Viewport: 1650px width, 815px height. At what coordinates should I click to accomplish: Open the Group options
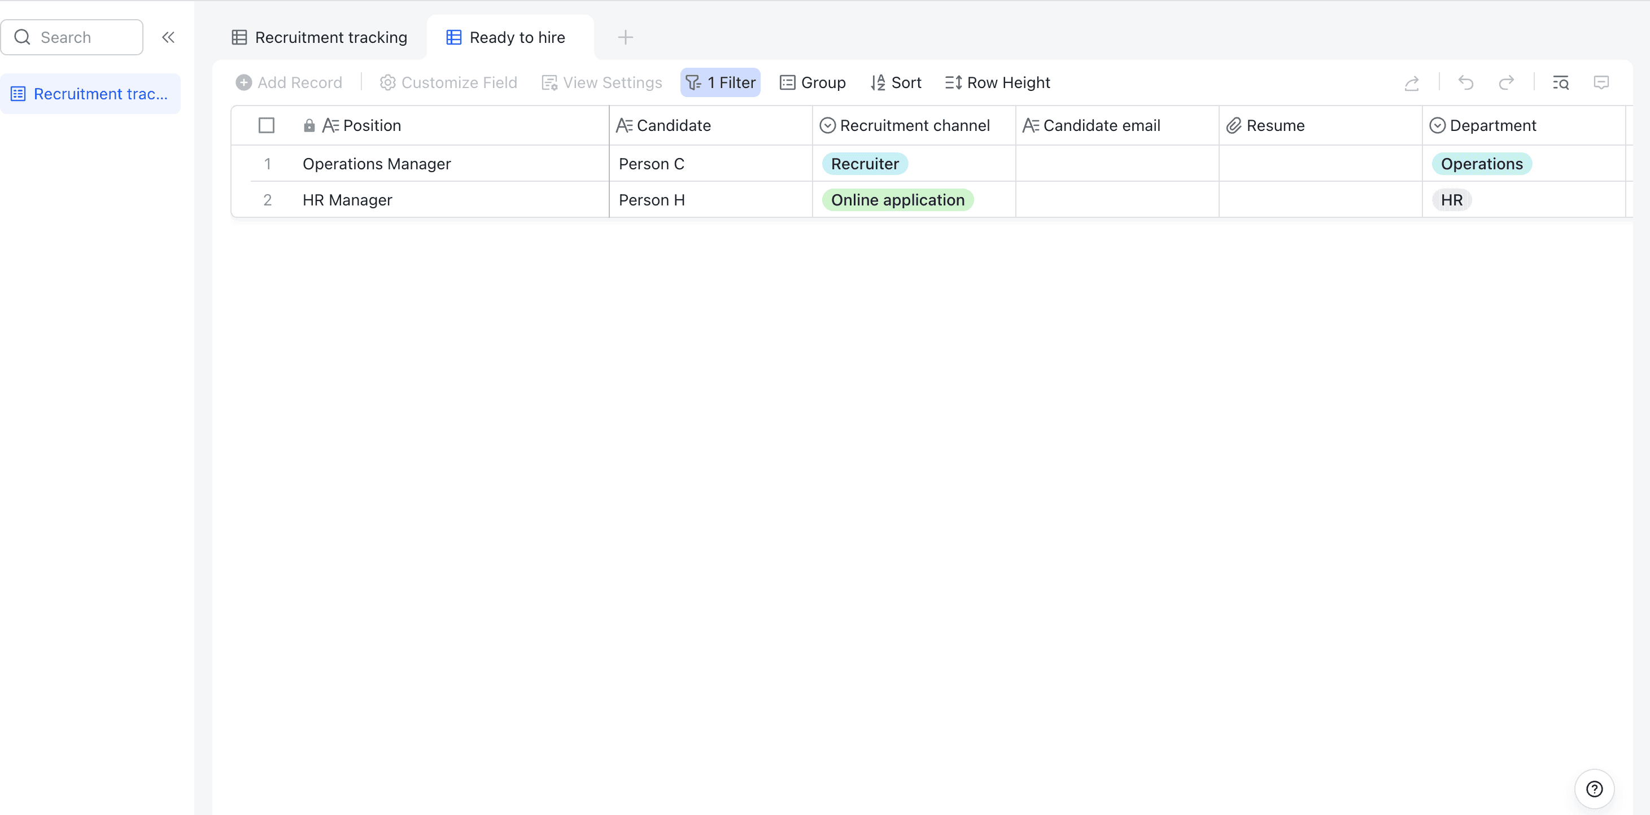click(812, 82)
